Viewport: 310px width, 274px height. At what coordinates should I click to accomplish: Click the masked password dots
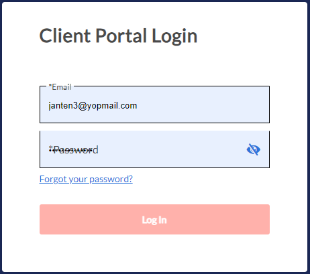pos(69,150)
